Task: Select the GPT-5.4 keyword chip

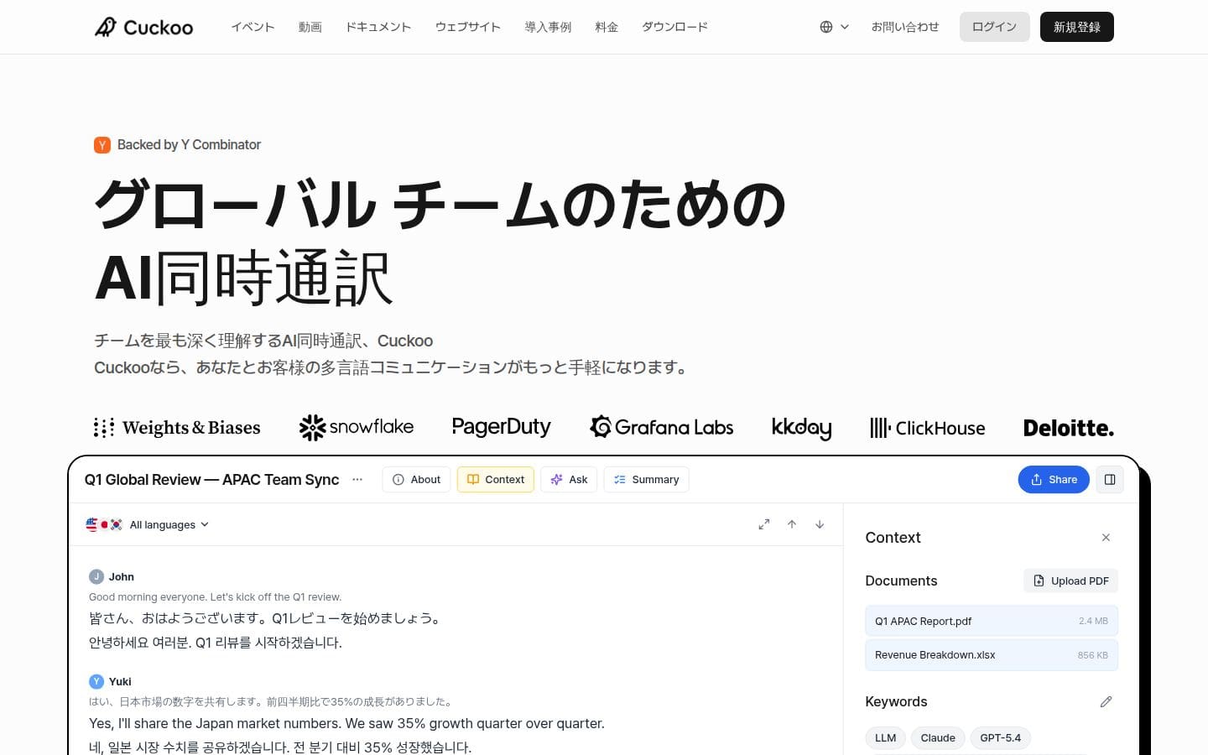Action: pos(1001,738)
